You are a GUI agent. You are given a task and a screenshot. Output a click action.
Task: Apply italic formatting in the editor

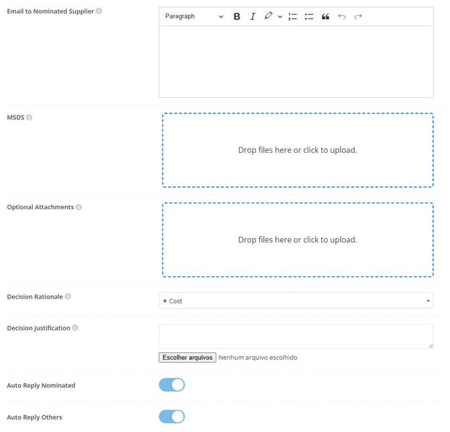tap(253, 16)
